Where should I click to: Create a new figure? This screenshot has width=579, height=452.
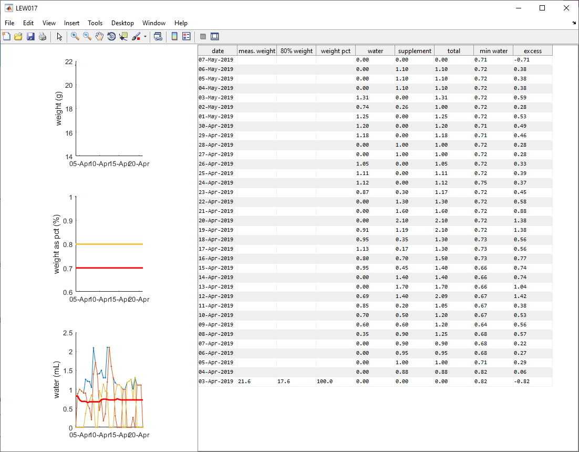click(x=6, y=36)
